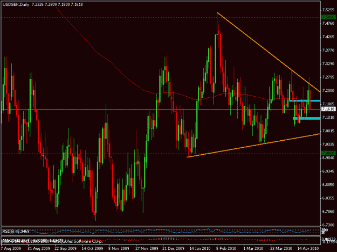This screenshot has height=252, width=337.
Task: Click the current price label 7.1618
Action: (328, 109)
